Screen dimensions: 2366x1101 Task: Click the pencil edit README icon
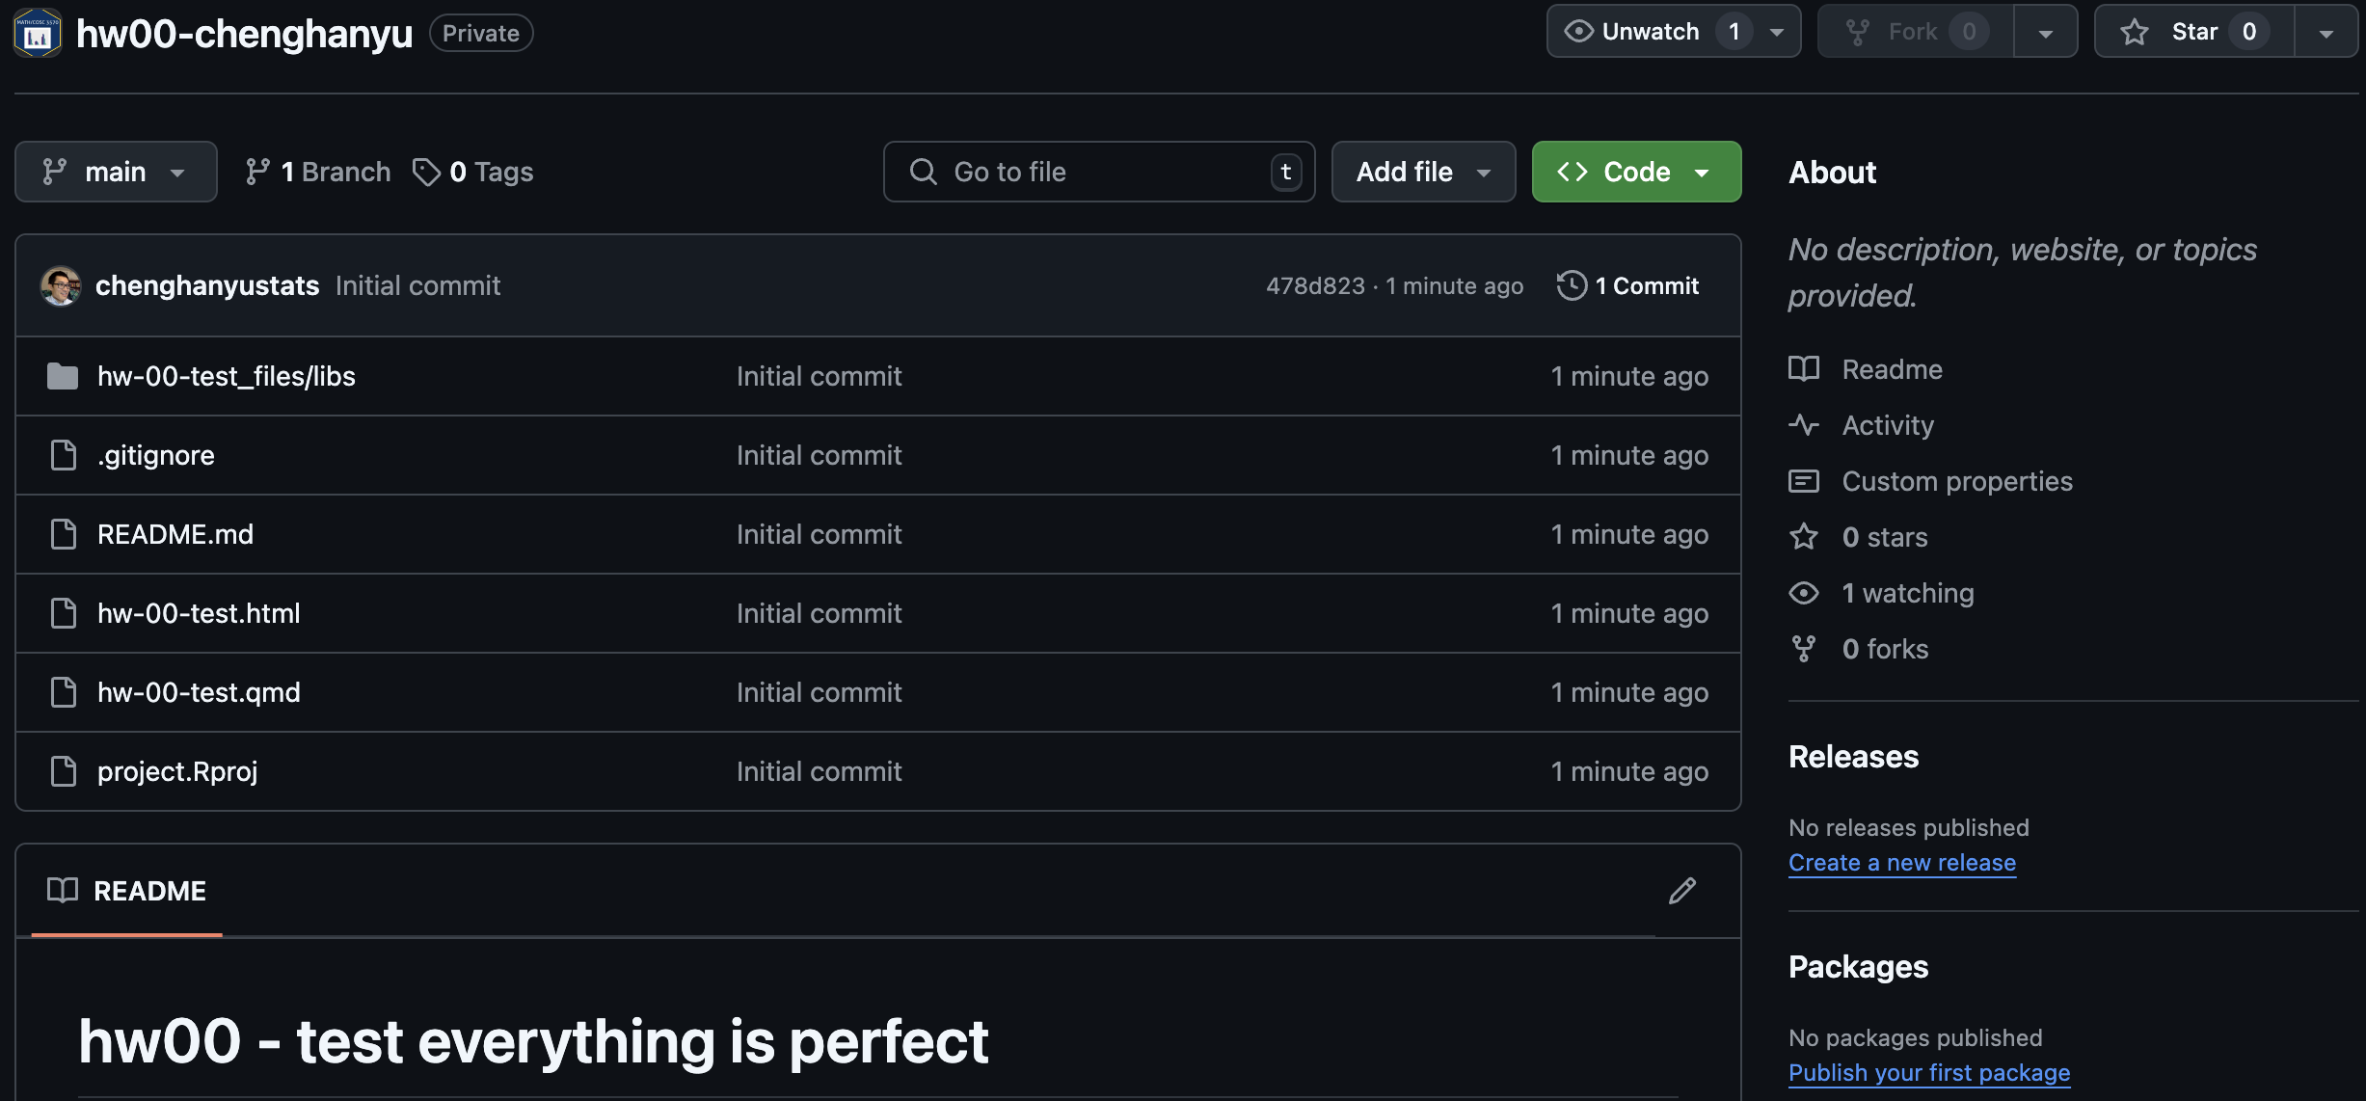coord(1681,890)
